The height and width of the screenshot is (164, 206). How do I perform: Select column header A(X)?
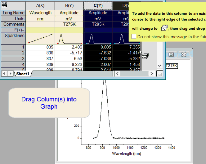40,6
